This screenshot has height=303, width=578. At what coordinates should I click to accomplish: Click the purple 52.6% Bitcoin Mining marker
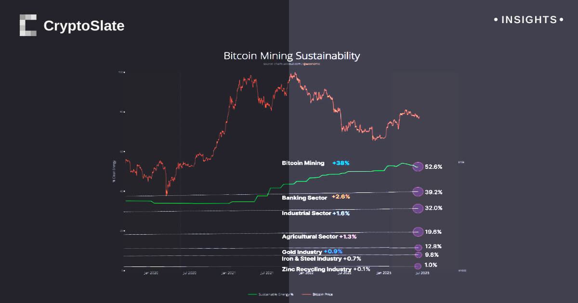418,167
